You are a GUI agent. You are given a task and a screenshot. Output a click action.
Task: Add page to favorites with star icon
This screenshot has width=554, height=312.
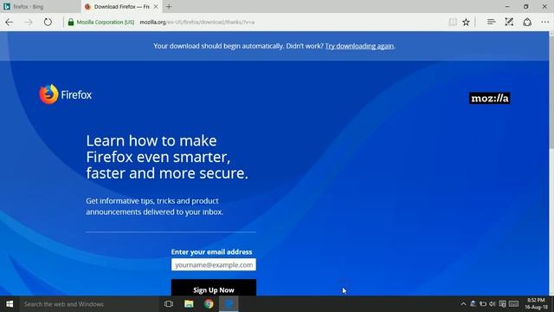click(466, 22)
